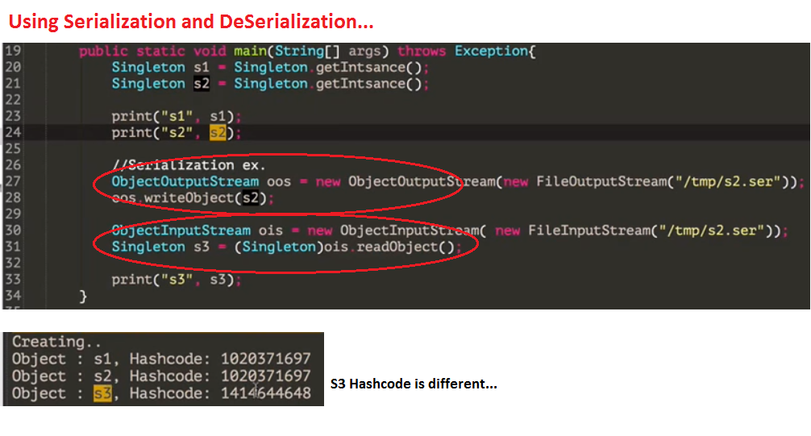Click 'main' in the method signature
The width and height of the screenshot is (811, 436).
click(x=250, y=52)
